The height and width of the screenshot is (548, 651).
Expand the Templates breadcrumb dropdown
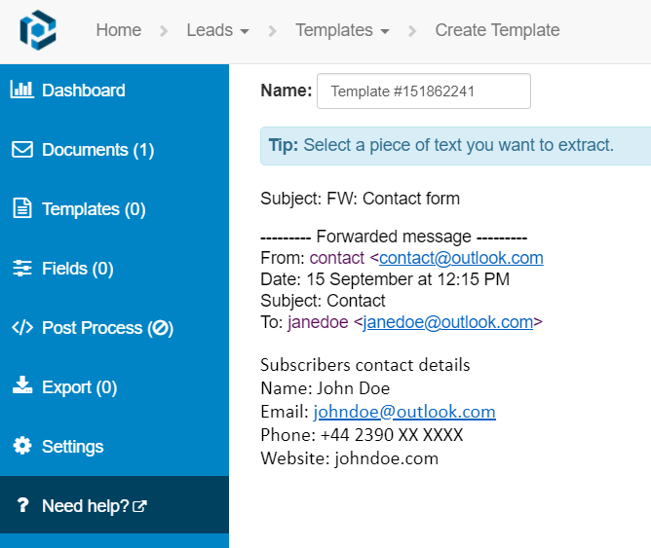342,30
